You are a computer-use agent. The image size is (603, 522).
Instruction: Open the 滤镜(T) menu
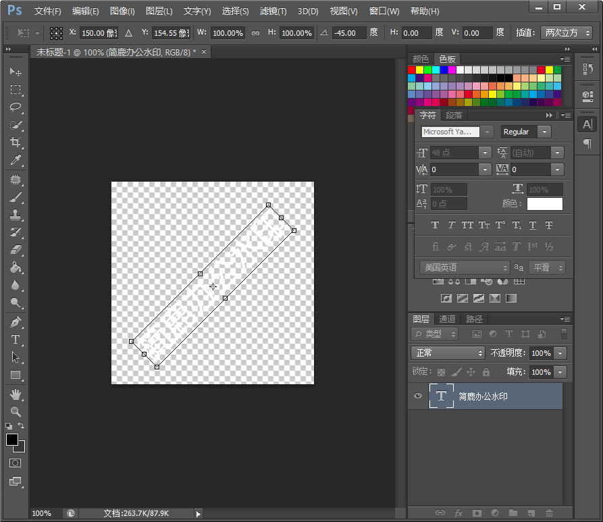click(x=273, y=11)
